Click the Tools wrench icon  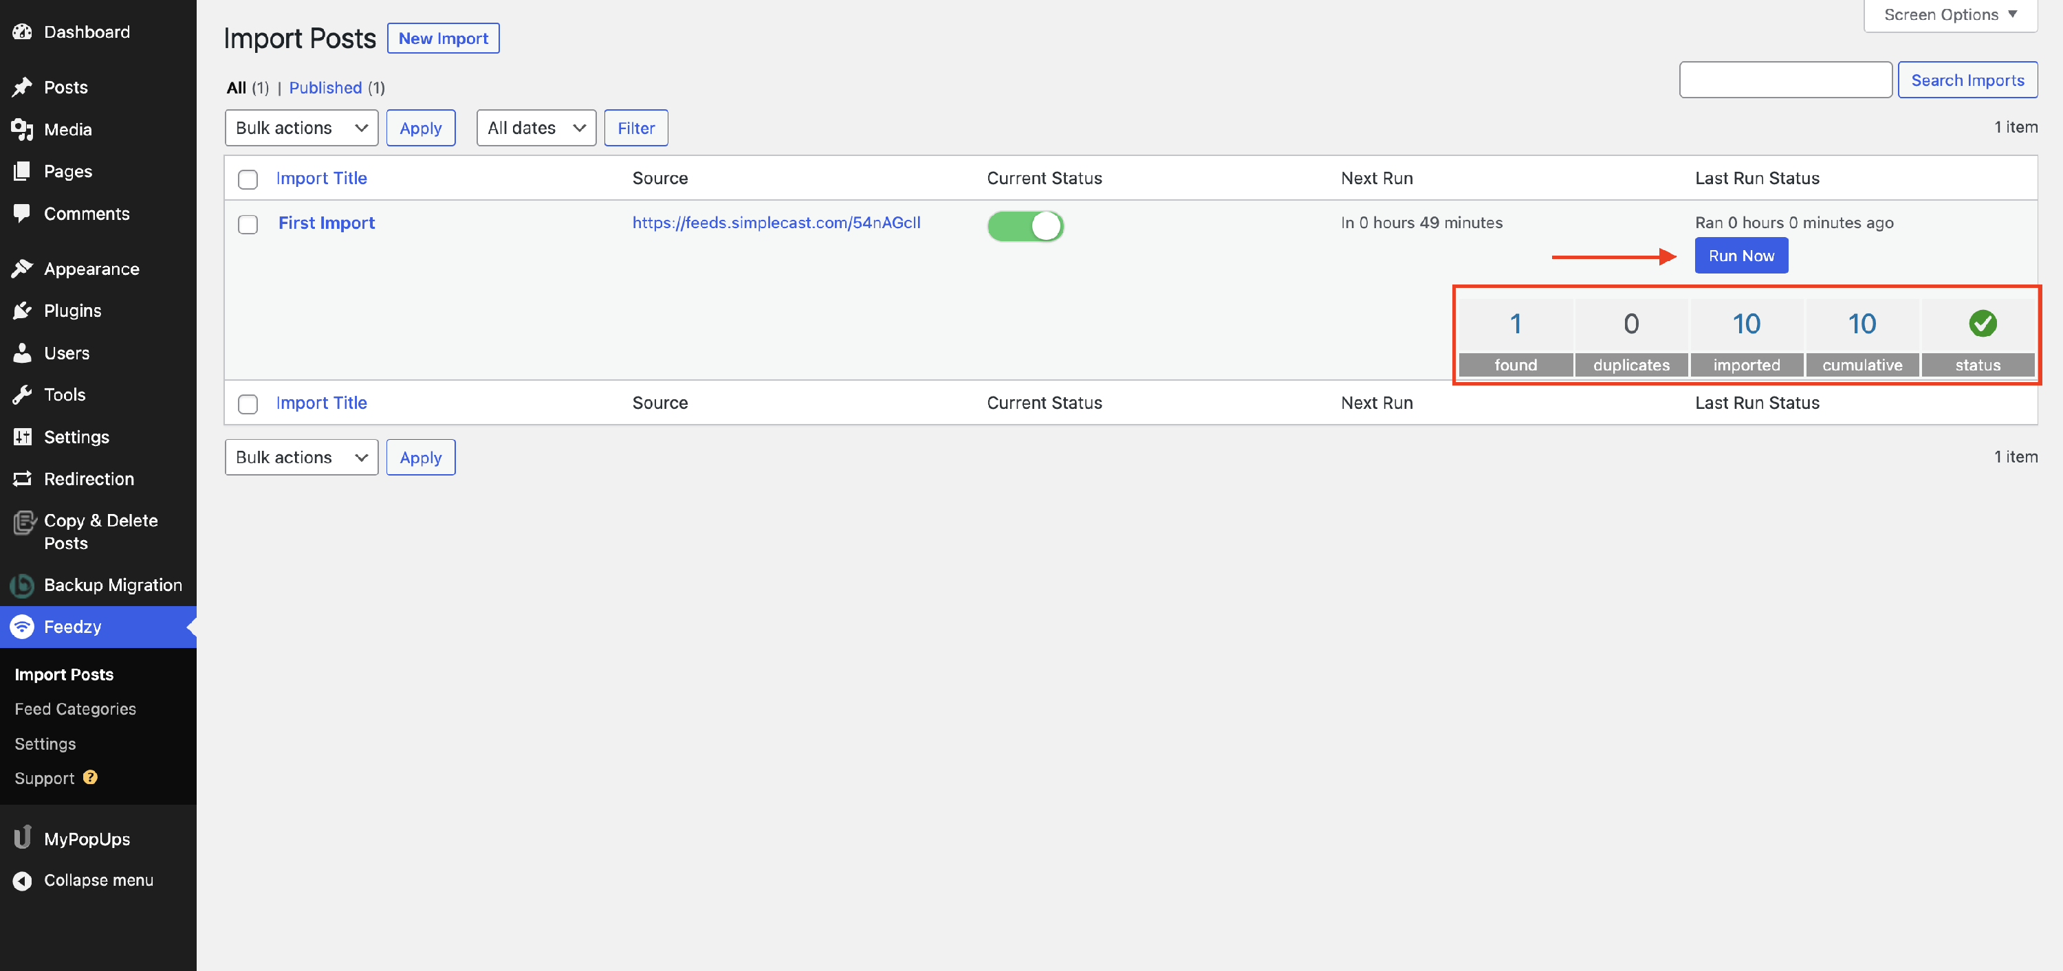pyautogui.click(x=23, y=394)
